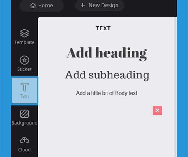
Task: Close the panel with red X button
Action: coord(157,110)
